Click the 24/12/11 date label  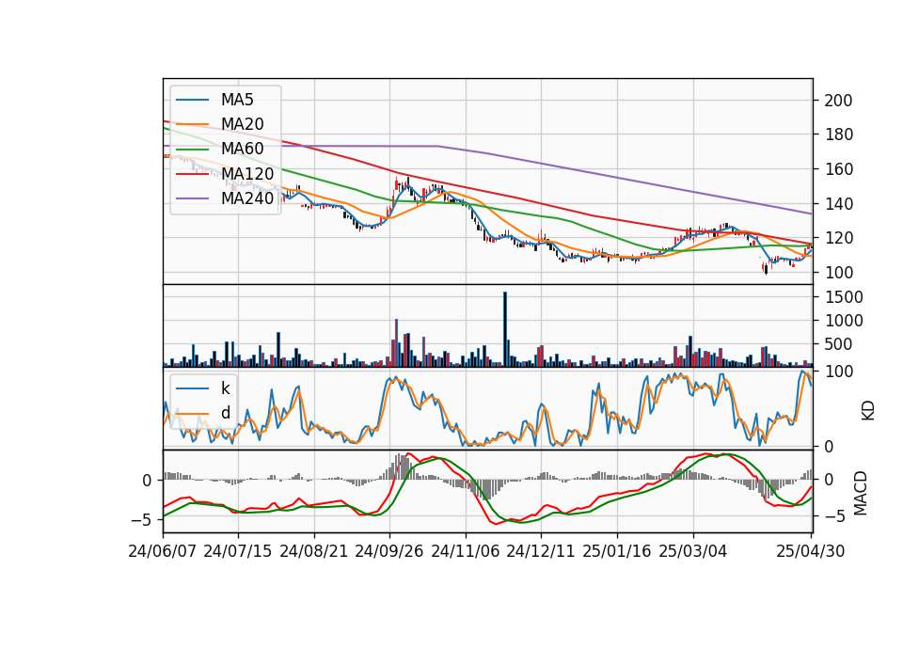coord(541,551)
